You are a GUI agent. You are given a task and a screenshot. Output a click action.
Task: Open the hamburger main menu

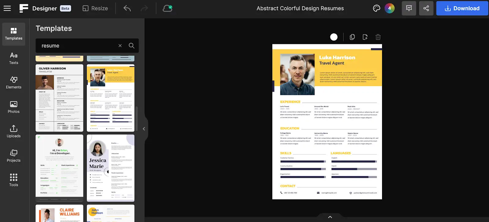pos(7,8)
